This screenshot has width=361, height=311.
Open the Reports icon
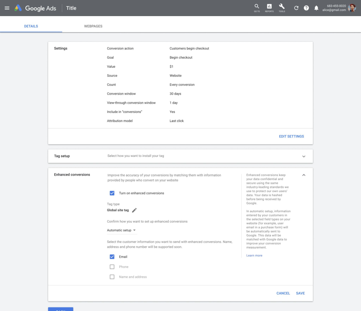(x=269, y=8)
